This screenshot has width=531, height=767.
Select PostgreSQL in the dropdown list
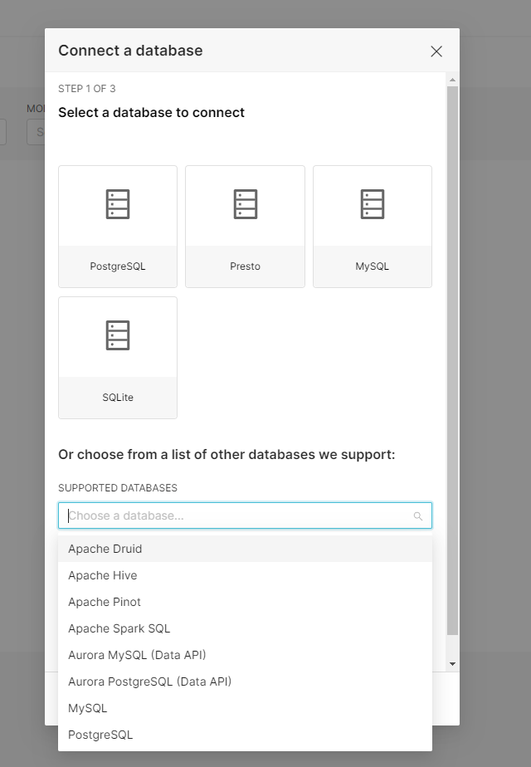[100, 735]
